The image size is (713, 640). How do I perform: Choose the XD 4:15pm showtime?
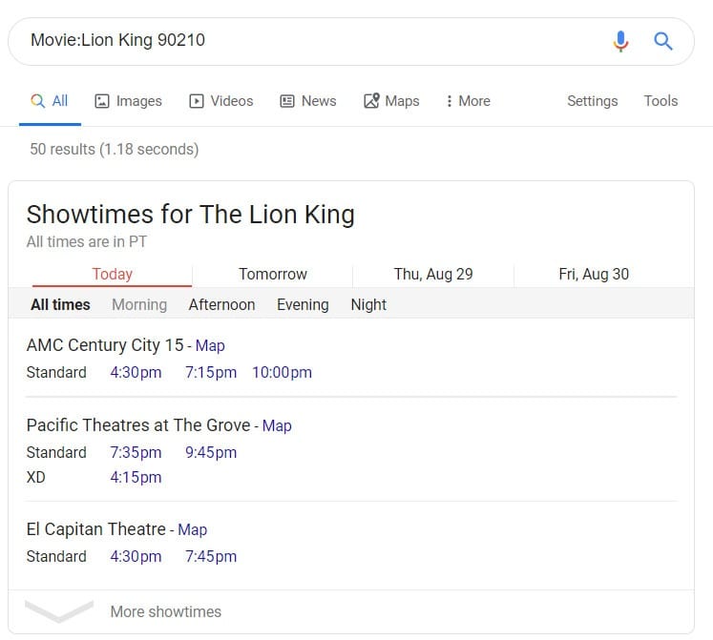pyautogui.click(x=136, y=478)
